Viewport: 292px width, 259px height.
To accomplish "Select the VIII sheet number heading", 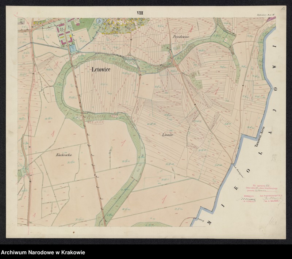I will click(x=139, y=12).
